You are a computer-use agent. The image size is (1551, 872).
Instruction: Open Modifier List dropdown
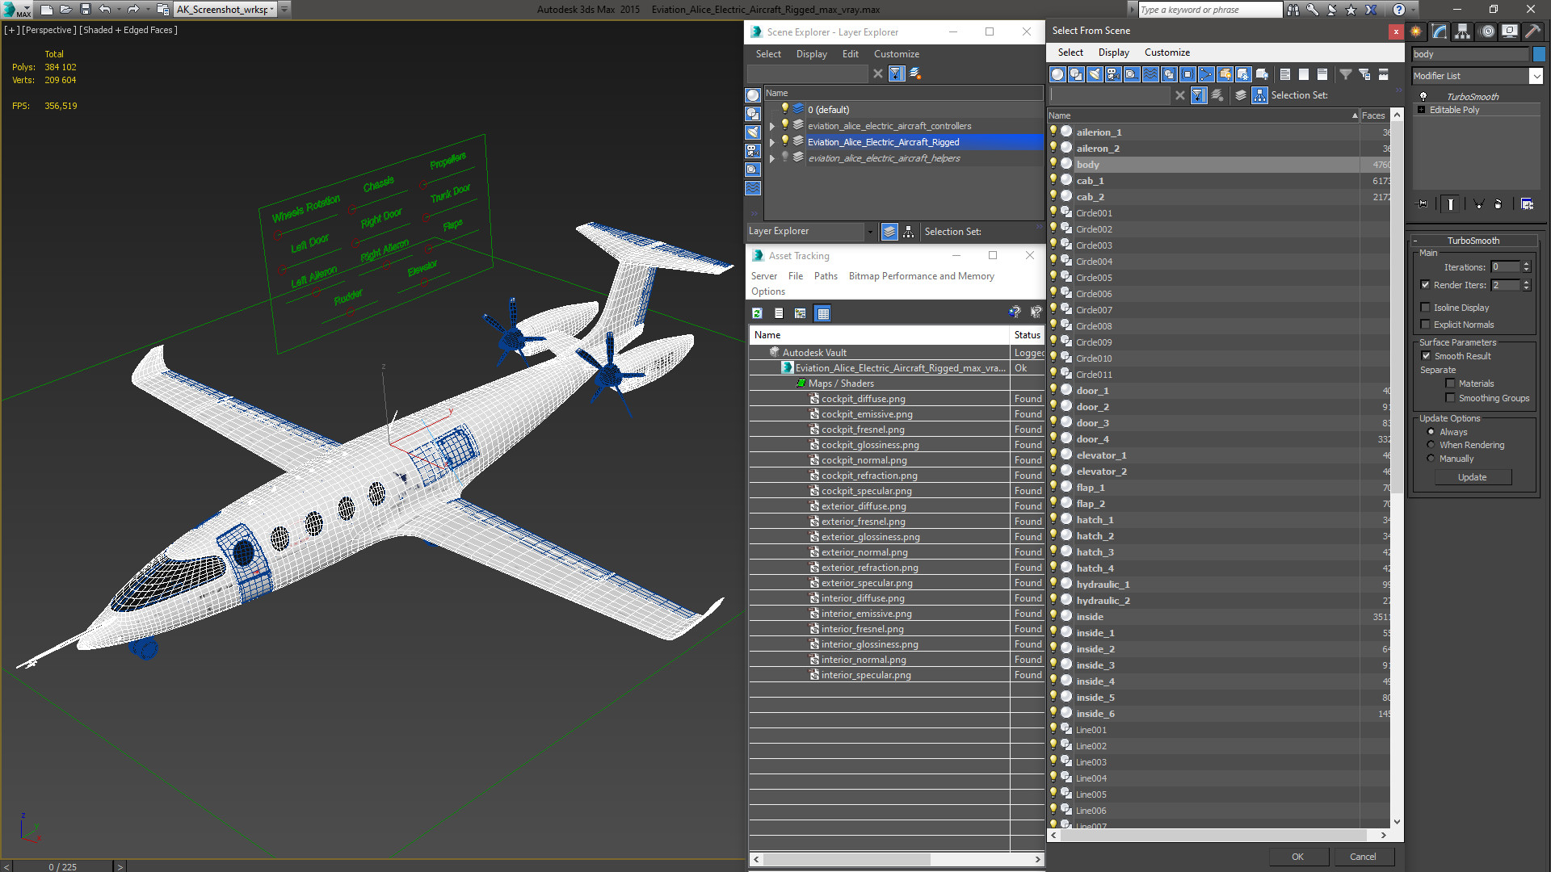click(x=1536, y=76)
